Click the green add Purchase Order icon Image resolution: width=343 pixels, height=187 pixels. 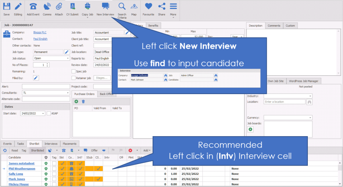tap(76, 101)
